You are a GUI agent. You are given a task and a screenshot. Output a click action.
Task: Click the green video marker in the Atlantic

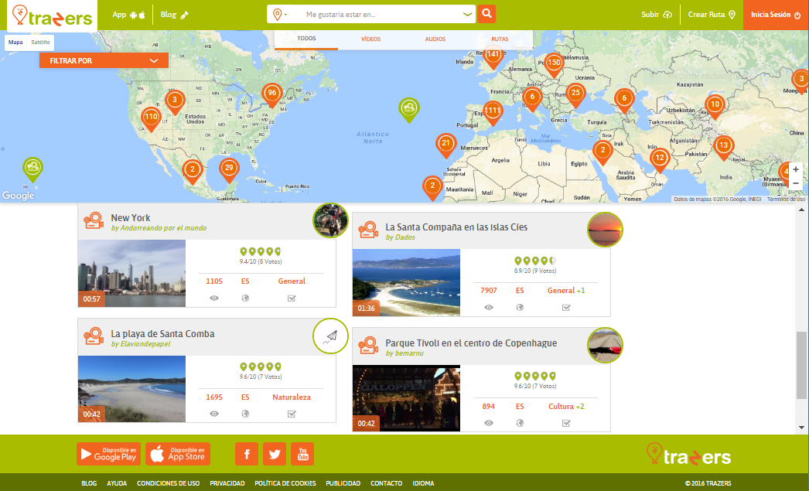pos(408,109)
